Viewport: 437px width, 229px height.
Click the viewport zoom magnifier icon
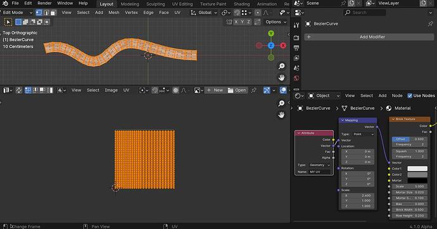pos(281,66)
